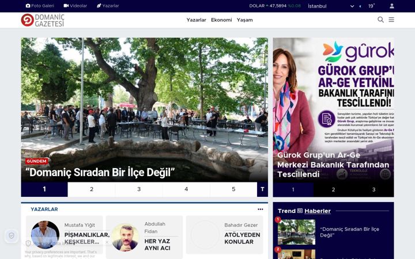The height and width of the screenshot is (259, 415).
Task: Open Abdullah Fidan's column Her Yaz Aynı Acı
Action: point(157,245)
